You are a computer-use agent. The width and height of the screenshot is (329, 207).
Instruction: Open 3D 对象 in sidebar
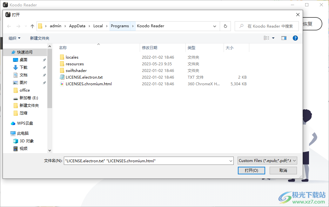tap(27, 141)
